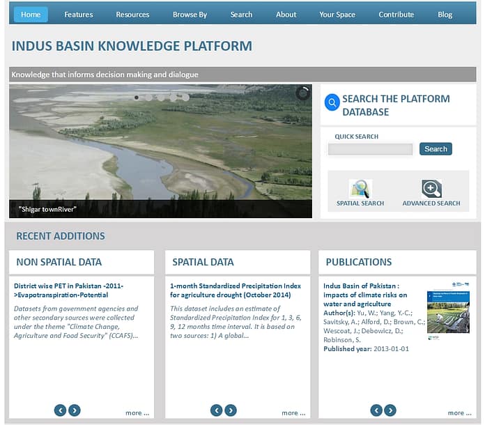Go to the Contribute page

coord(396,15)
